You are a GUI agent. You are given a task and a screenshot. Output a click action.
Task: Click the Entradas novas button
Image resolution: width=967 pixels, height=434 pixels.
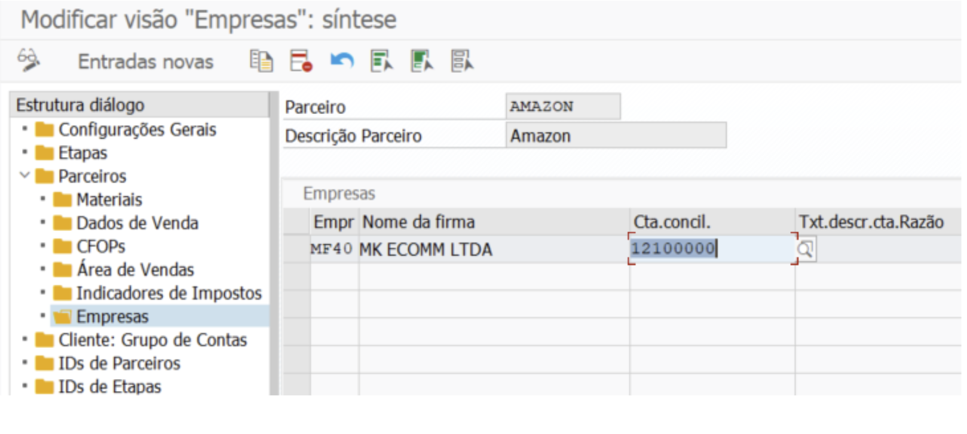(x=145, y=61)
